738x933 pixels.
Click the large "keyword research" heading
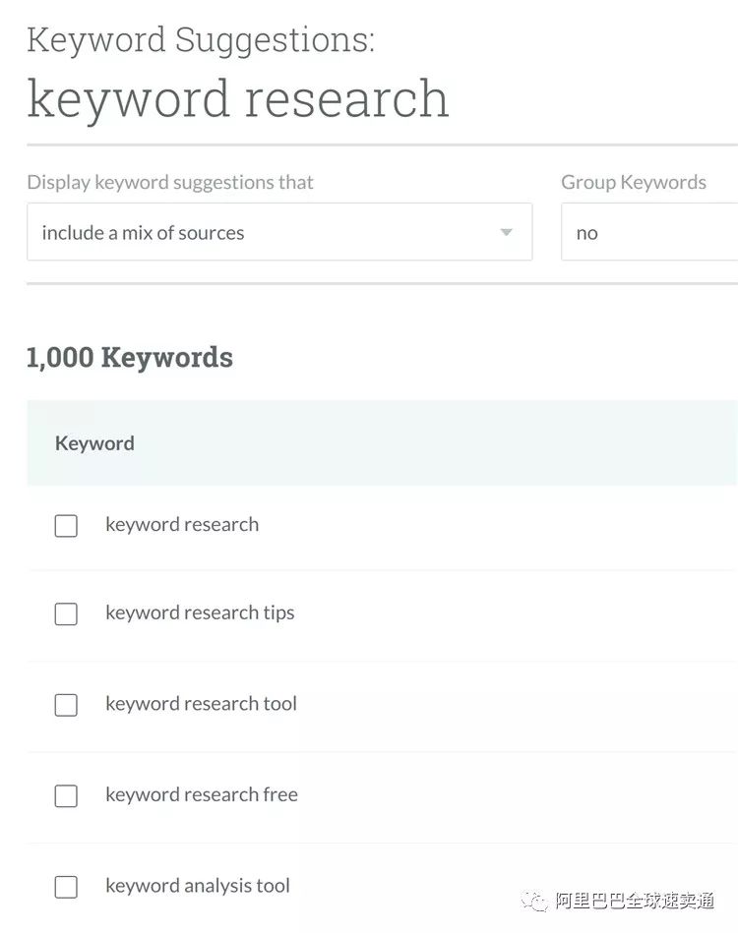pos(238,98)
